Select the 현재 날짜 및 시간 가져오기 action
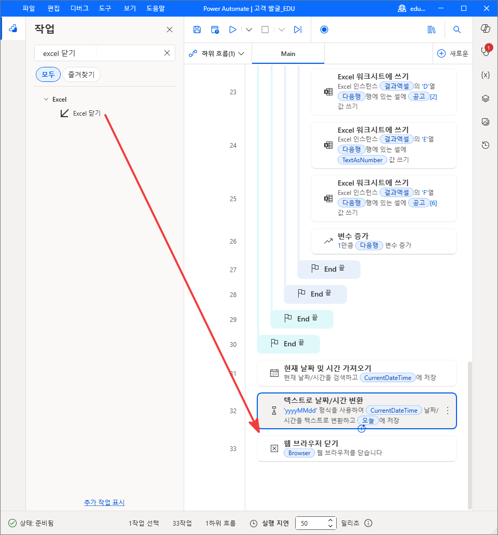The width and height of the screenshot is (498, 535). coord(357,373)
